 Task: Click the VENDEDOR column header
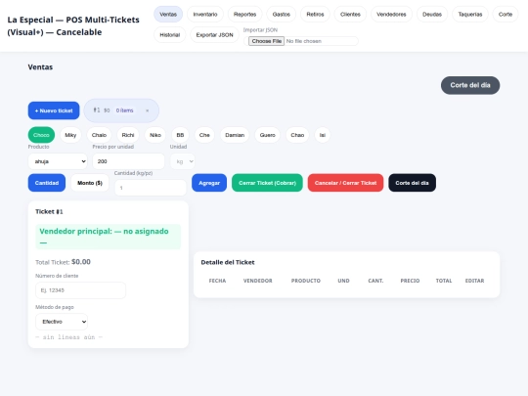click(258, 281)
